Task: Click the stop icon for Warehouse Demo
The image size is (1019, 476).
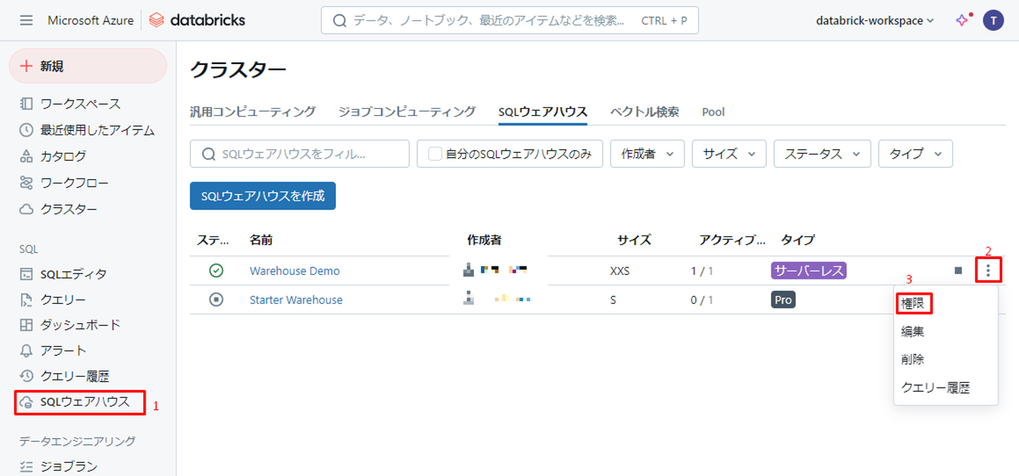Action: [x=958, y=271]
